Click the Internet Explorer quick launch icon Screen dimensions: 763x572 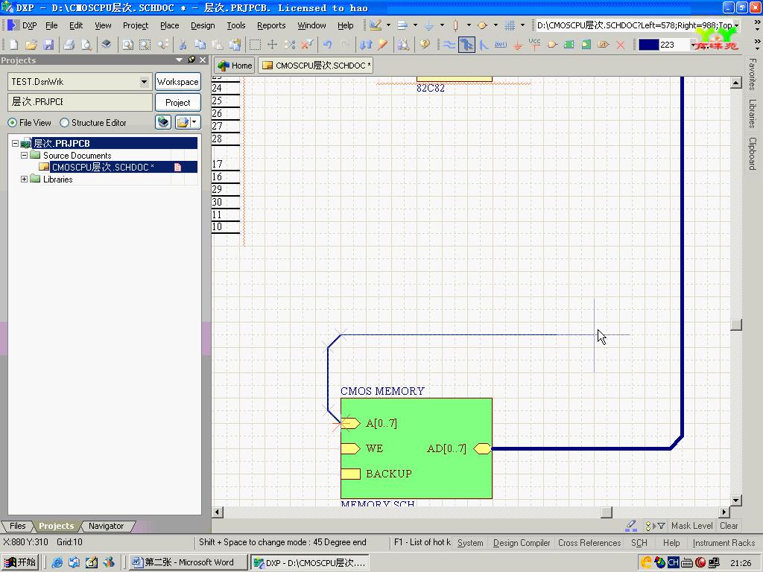[x=57, y=563]
